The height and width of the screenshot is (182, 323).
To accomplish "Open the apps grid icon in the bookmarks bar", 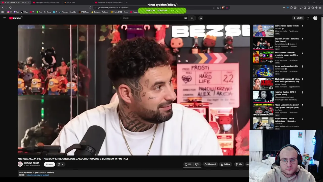I will pyautogui.click(x=3, y=12).
